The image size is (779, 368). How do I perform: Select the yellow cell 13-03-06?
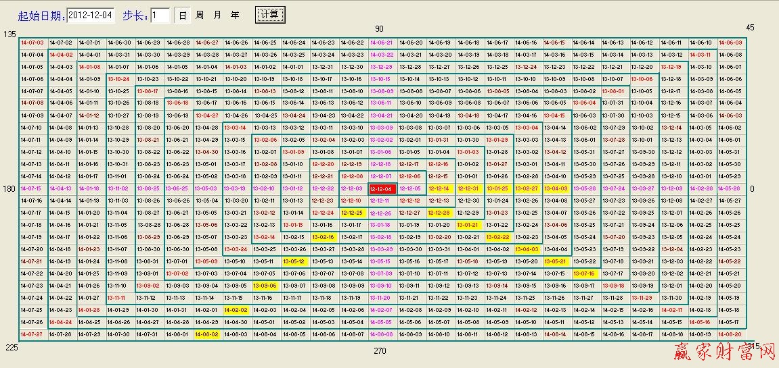265,286
